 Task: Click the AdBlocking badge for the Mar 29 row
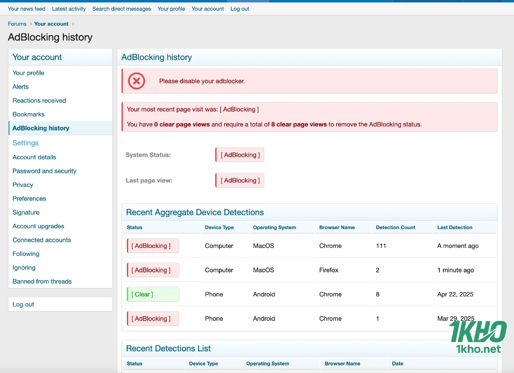coord(153,318)
